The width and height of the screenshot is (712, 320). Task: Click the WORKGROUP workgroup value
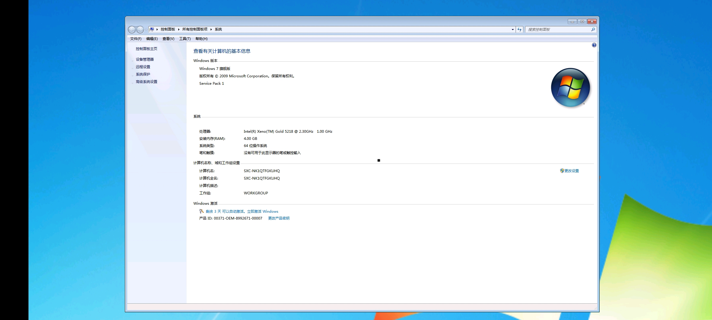point(256,193)
